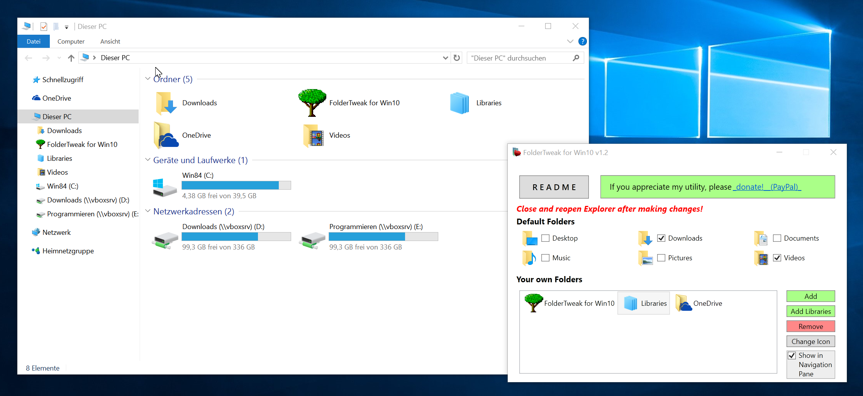The image size is (863, 396).
Task: Click the Forward navigation arrow in Explorer
Action: coord(46,58)
